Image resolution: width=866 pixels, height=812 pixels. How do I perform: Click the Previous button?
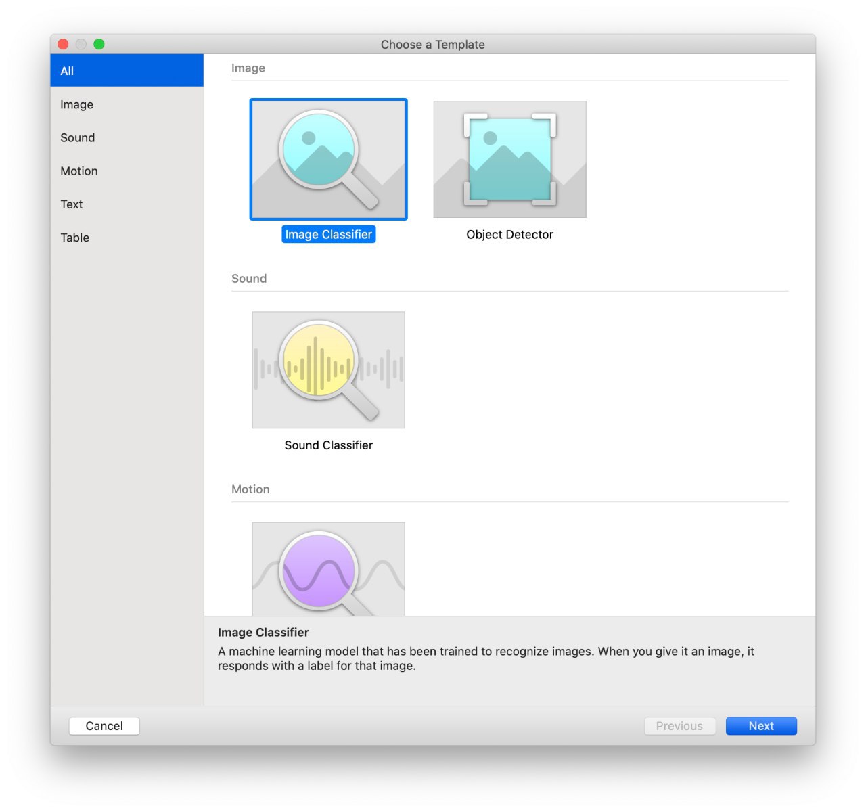[x=679, y=725]
